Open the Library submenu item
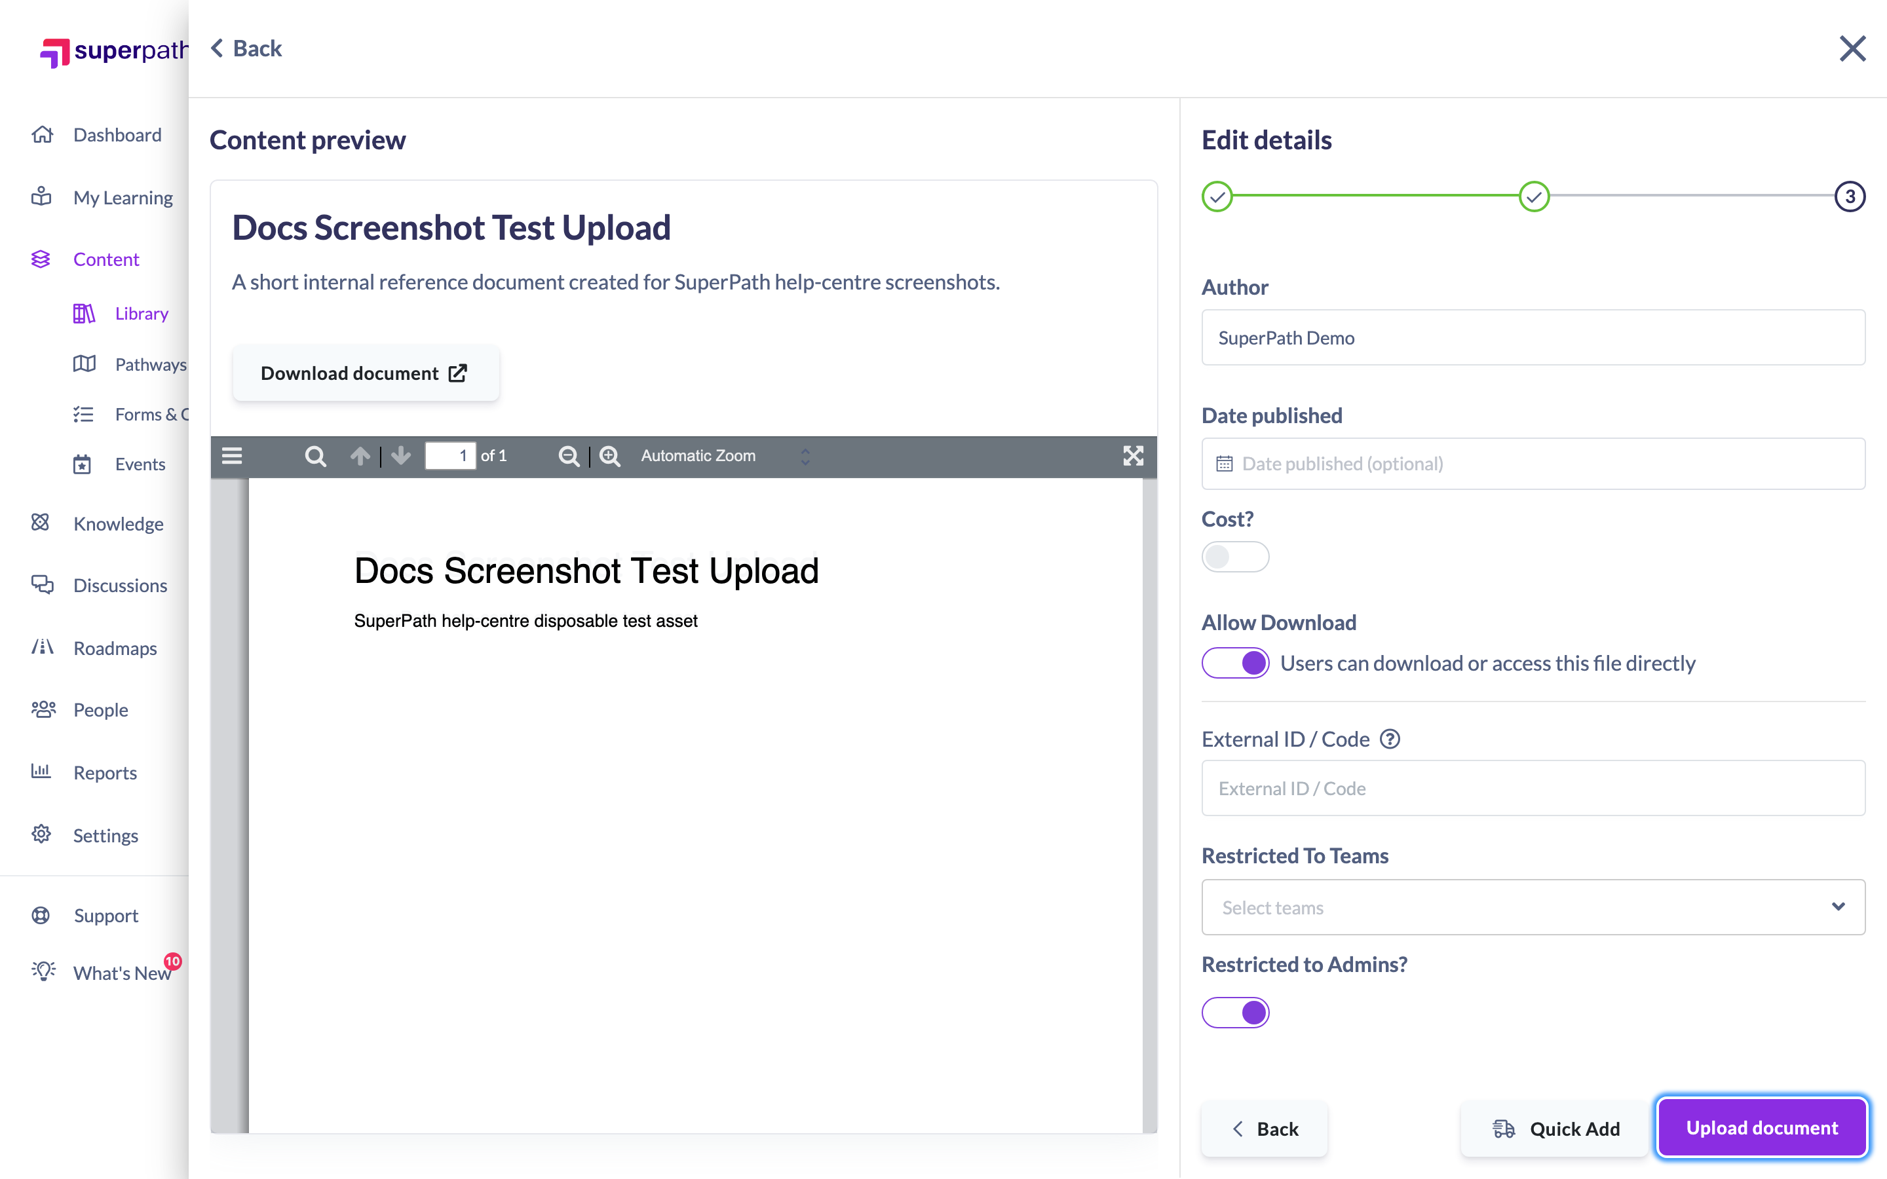The width and height of the screenshot is (1887, 1179). click(121, 314)
